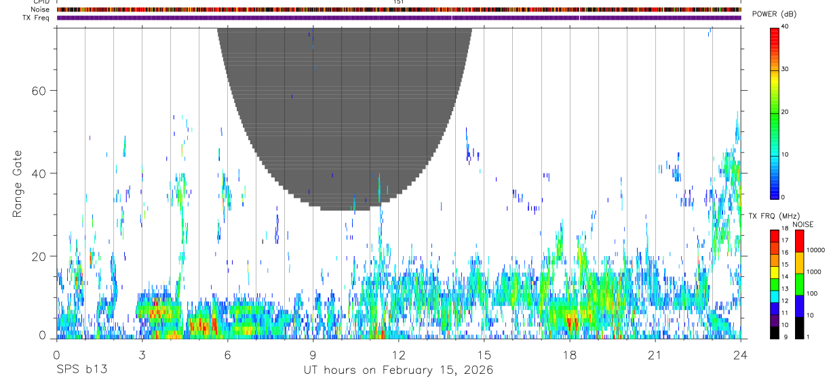Click the TX Freq strip label at top left
833x384 pixels.
pyautogui.click(x=36, y=18)
